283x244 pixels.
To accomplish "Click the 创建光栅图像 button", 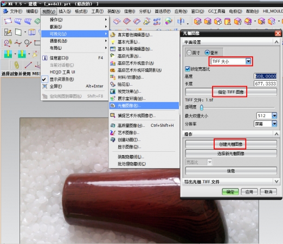I will [231, 144].
